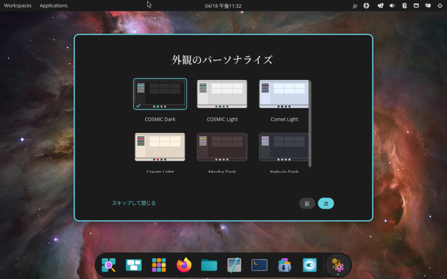Viewport: 447px width, 279px height.
Task: Open the text editor dock icon
Action: pos(234,265)
